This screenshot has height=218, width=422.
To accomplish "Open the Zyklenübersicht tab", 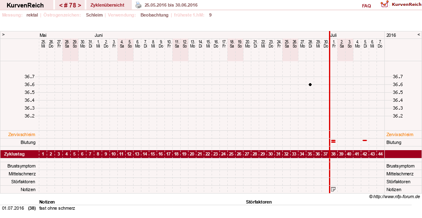I will point(107,5).
